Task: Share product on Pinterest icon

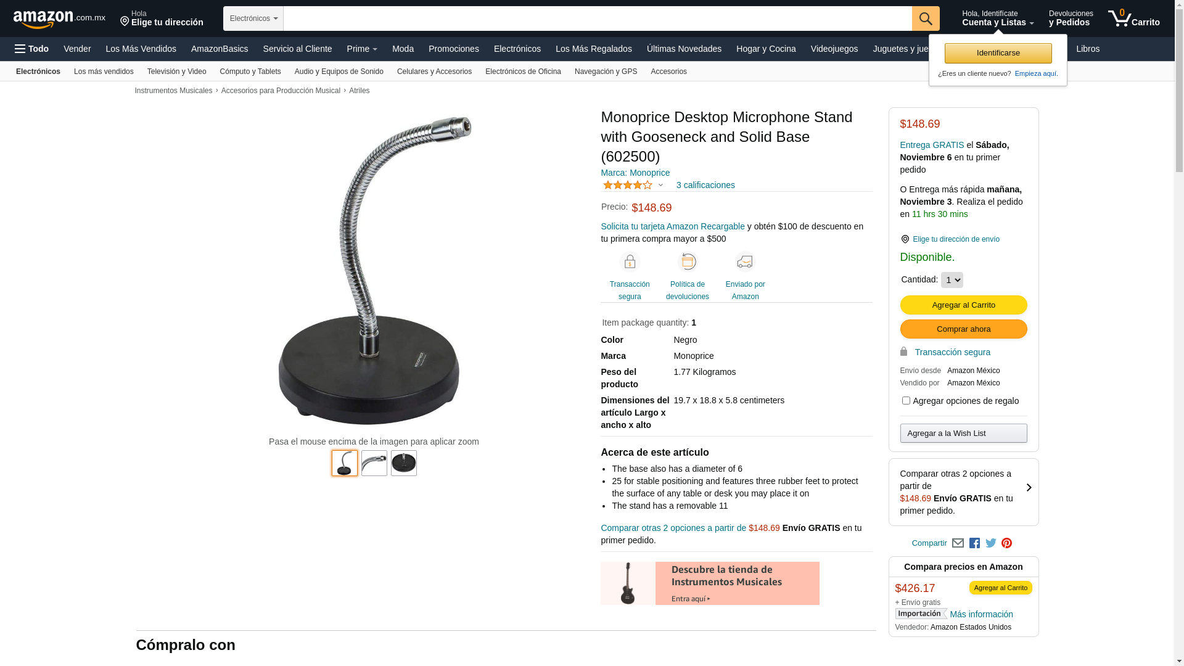Action: [x=1007, y=543]
